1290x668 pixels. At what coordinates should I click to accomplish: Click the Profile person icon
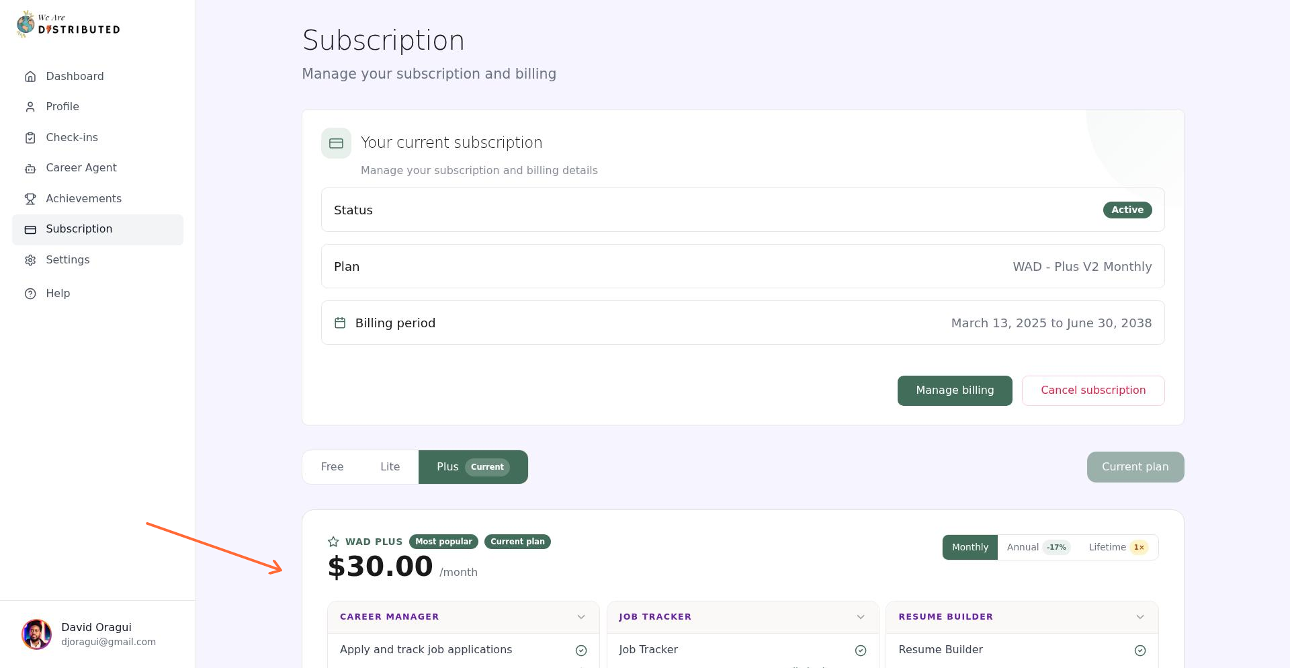(30, 107)
